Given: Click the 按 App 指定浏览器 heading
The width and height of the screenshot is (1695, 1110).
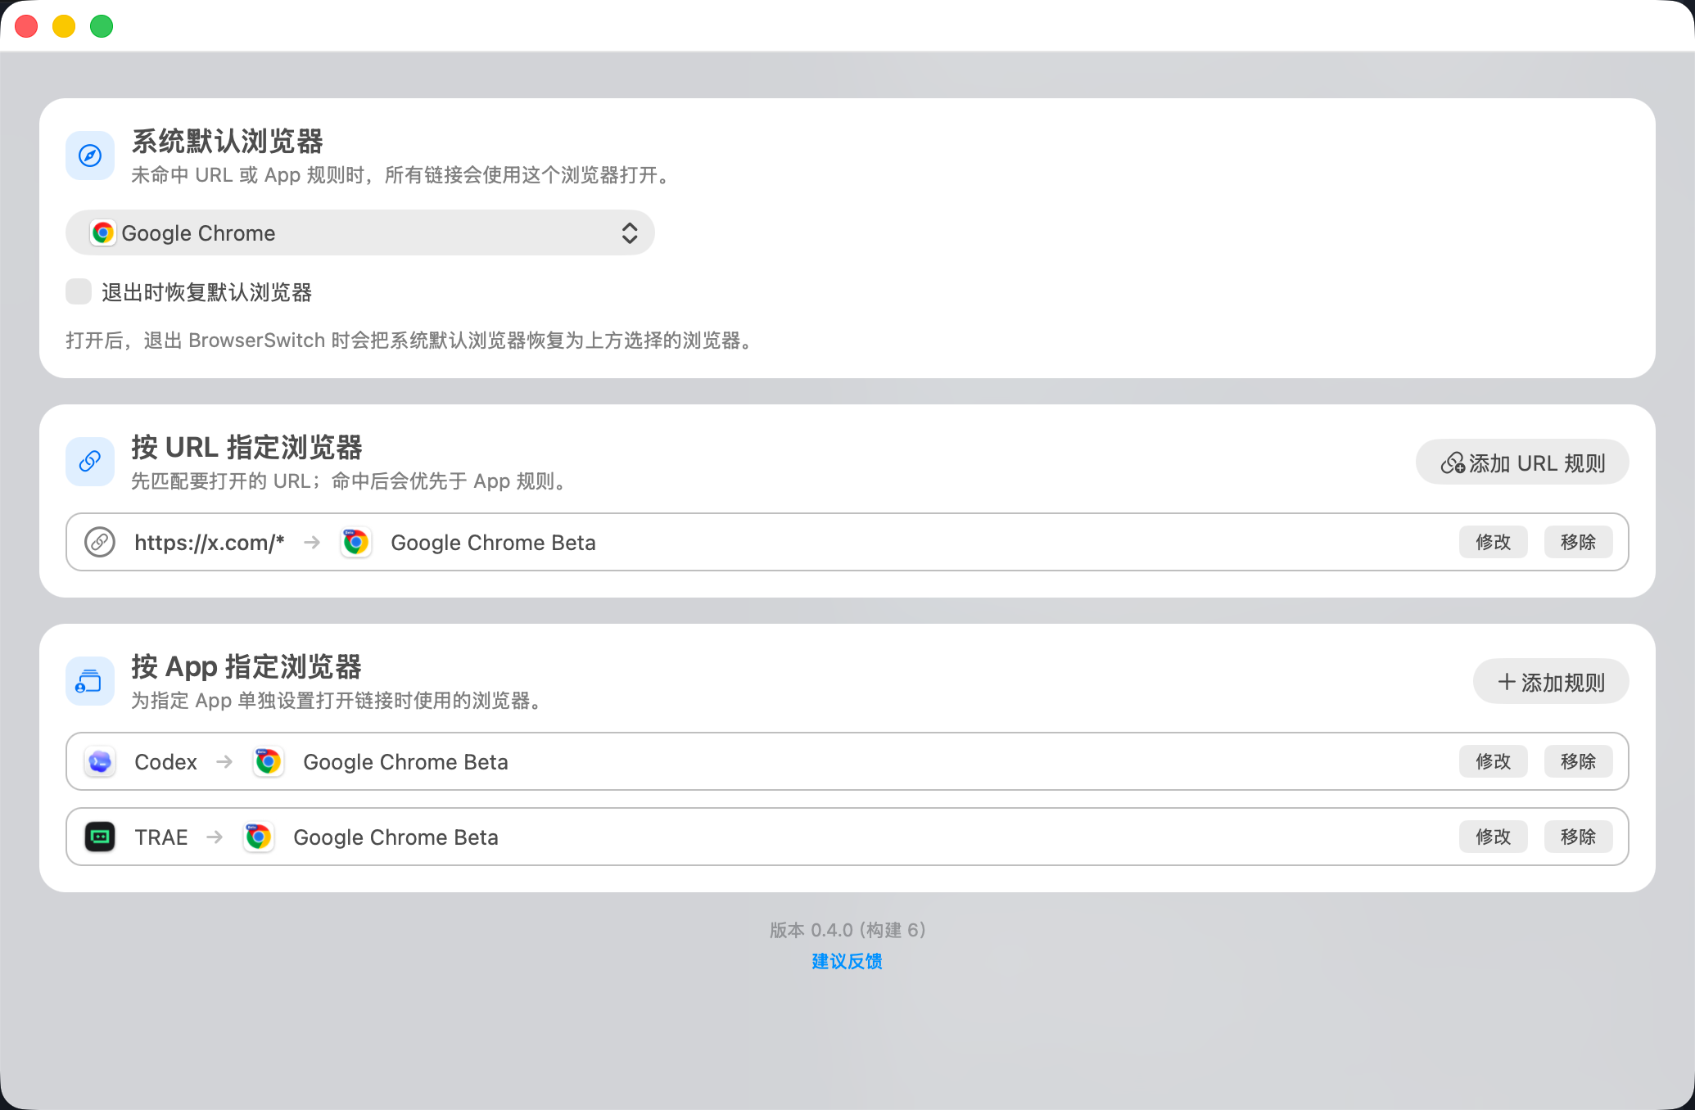Looking at the screenshot, I should pos(246,666).
